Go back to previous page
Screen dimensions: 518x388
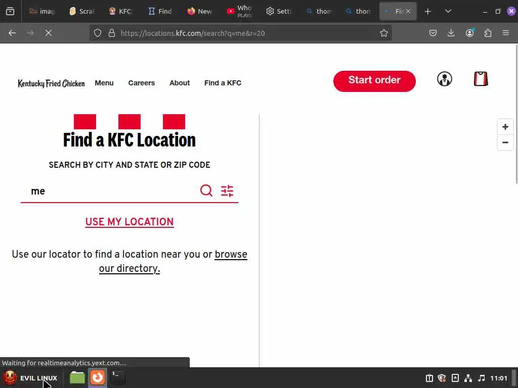tap(12, 33)
